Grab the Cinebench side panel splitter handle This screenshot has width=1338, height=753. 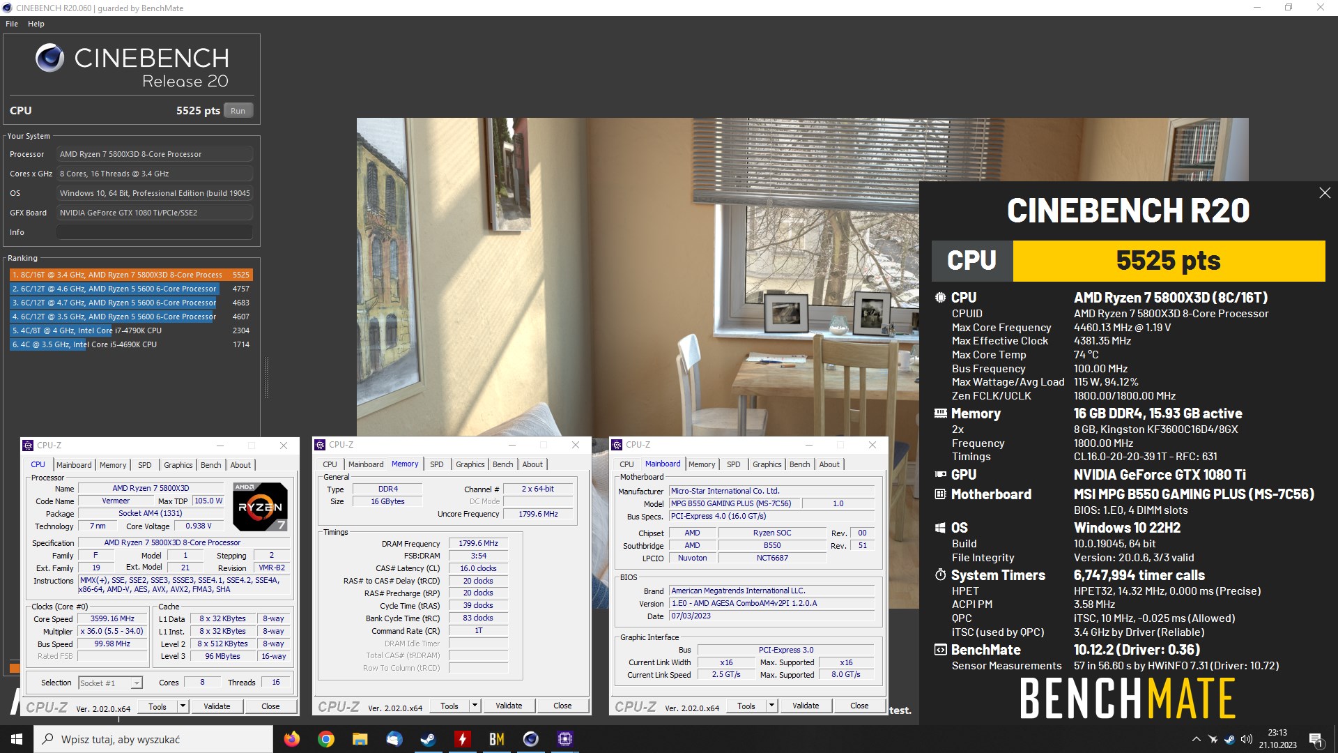pos(266,377)
